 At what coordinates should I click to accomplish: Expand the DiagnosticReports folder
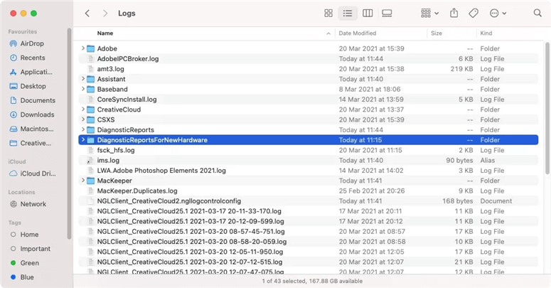(x=83, y=129)
